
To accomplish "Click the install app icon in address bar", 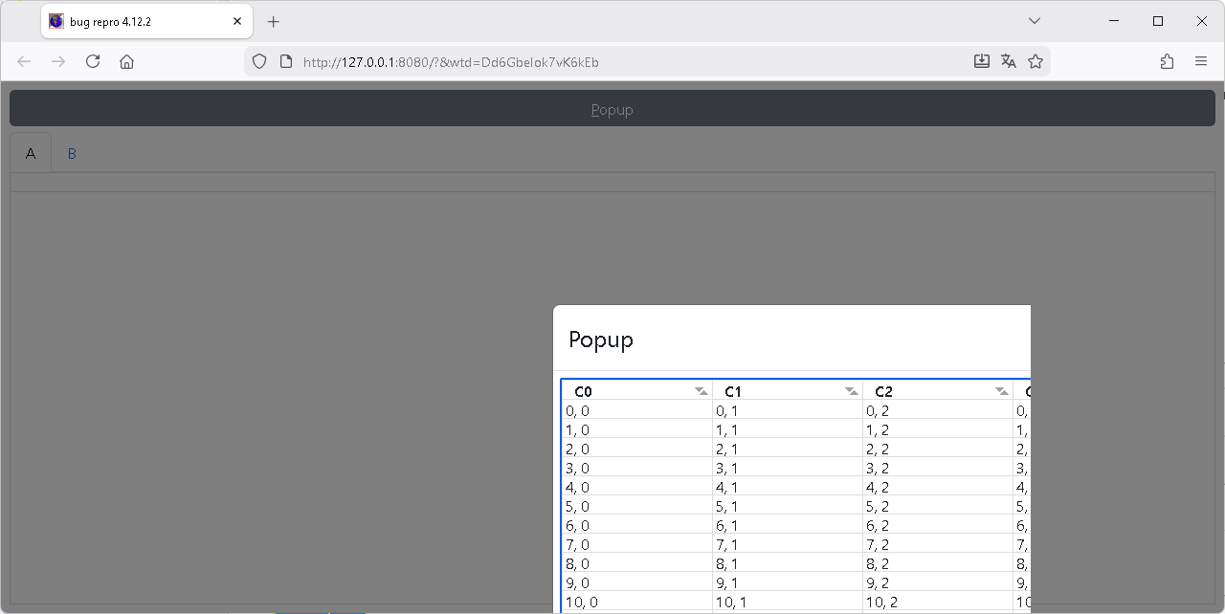I will pyautogui.click(x=981, y=61).
